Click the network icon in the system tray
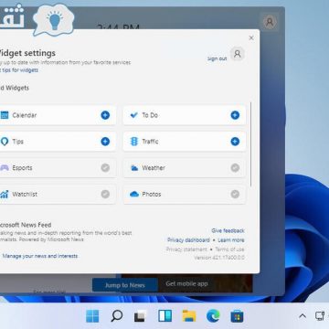The height and width of the screenshot is (329, 329). tap(320, 316)
